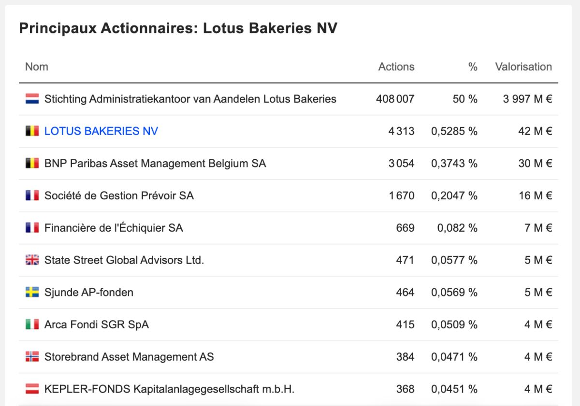580x406 pixels.
Task: Click the Belgian flag beside LOTUS BAKERIES NV
Action: [x=32, y=131]
